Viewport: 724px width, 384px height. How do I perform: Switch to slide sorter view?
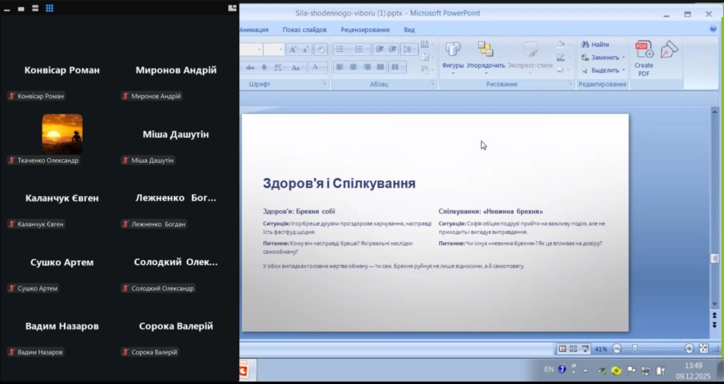[573, 349]
